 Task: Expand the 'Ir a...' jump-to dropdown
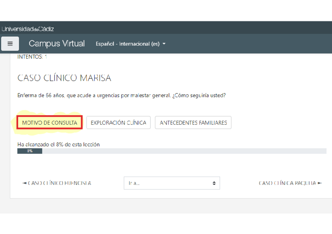click(x=171, y=183)
